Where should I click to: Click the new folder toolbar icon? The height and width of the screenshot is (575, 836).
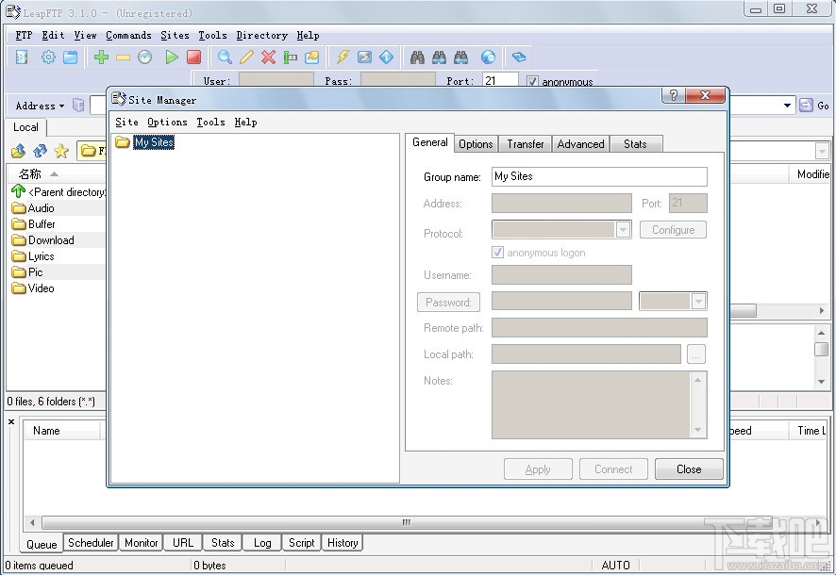[312, 57]
